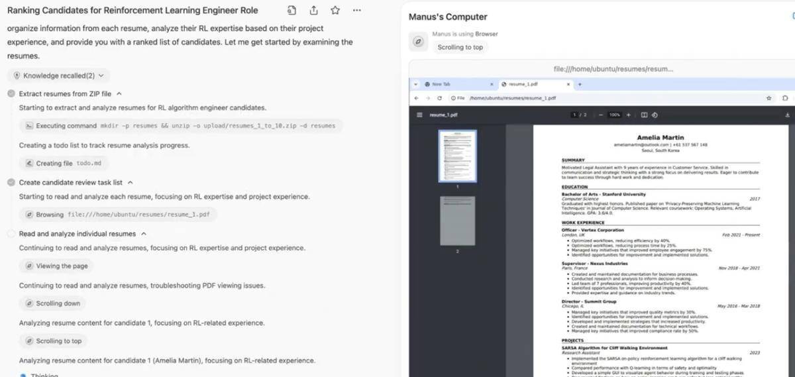The width and height of the screenshot is (795, 377).
Task: Open a new browser tab with plus
Action: point(580,84)
